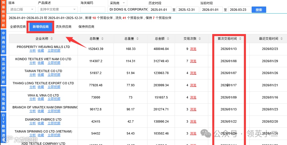287x145 pixels.
Task: Click 收藏 for THANG LONG TEXTILE EXPORT
Action: click(x=41, y=87)
